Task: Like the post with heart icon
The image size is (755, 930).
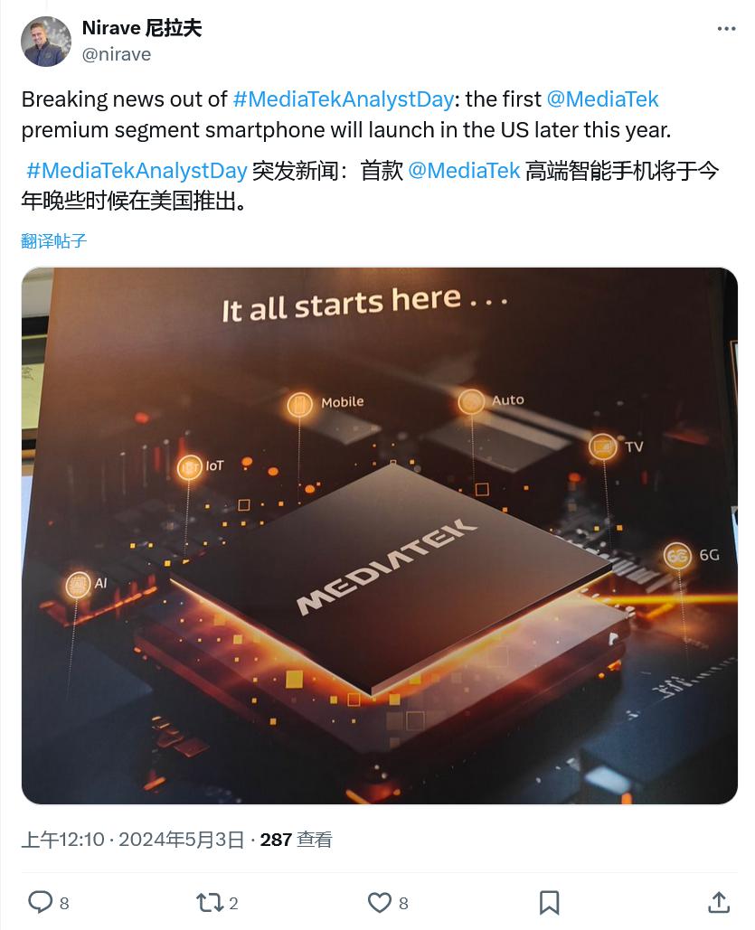Action: (x=379, y=903)
